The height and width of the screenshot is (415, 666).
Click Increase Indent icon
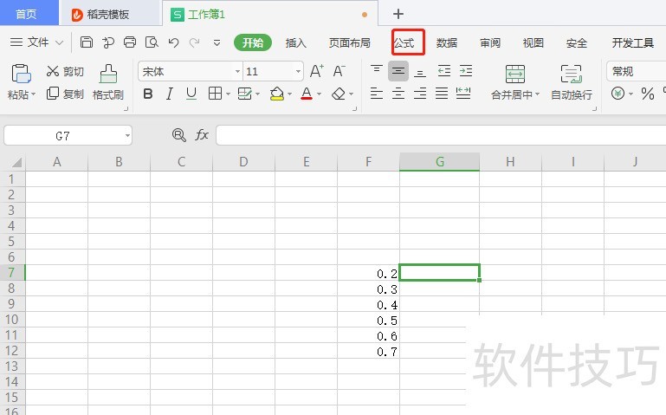466,71
